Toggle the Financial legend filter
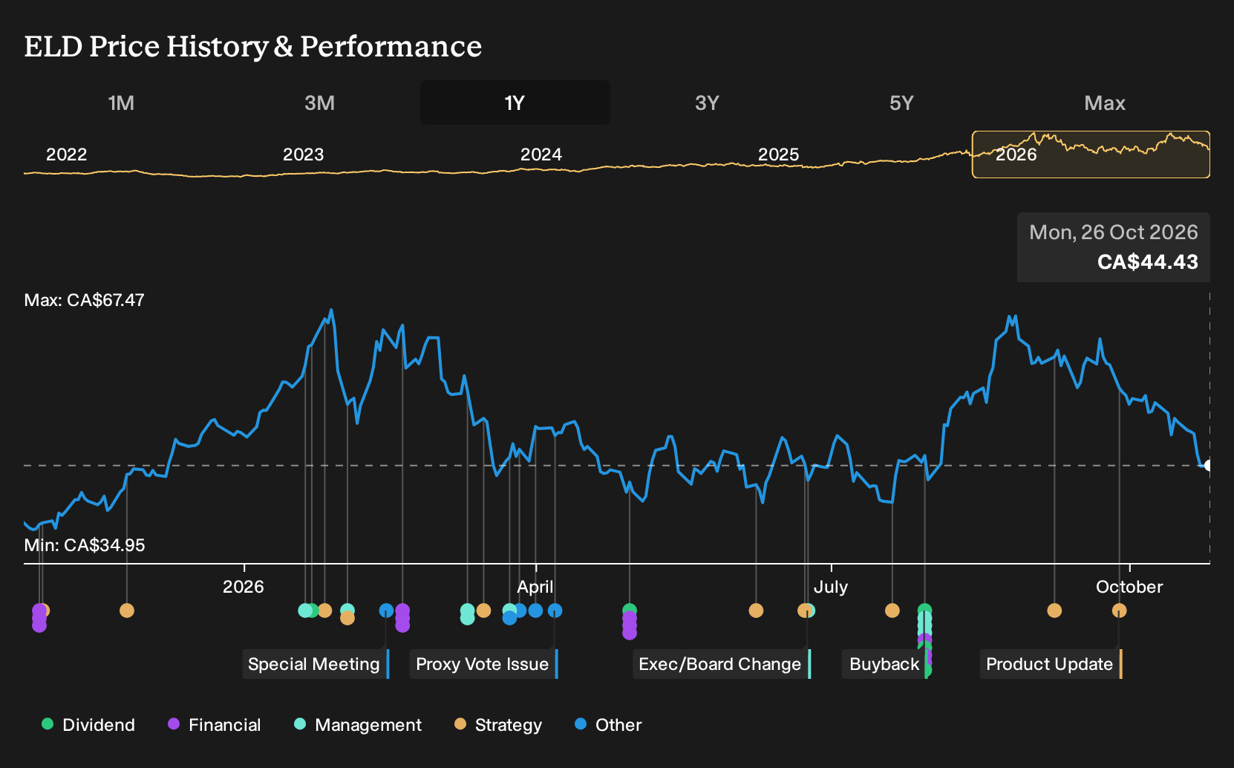Viewport: 1234px width, 768px height. tap(214, 724)
